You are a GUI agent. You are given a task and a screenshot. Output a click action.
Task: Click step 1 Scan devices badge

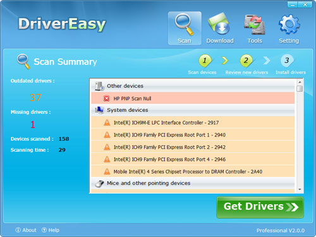[x=205, y=61]
